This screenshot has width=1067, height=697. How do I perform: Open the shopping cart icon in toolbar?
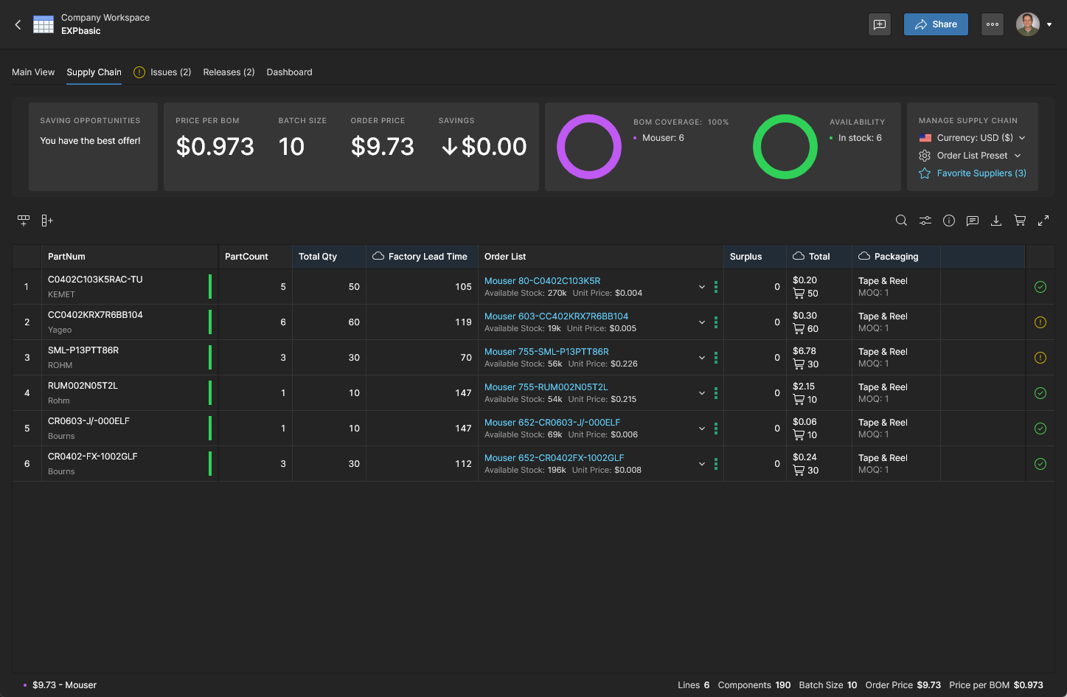1020,221
